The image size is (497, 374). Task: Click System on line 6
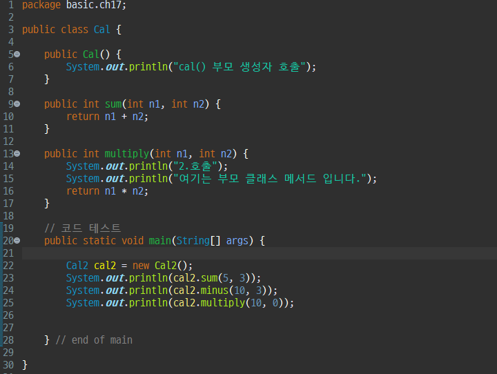pos(83,66)
